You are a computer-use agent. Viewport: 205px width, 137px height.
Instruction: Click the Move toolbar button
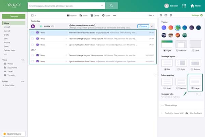point(84,15)
